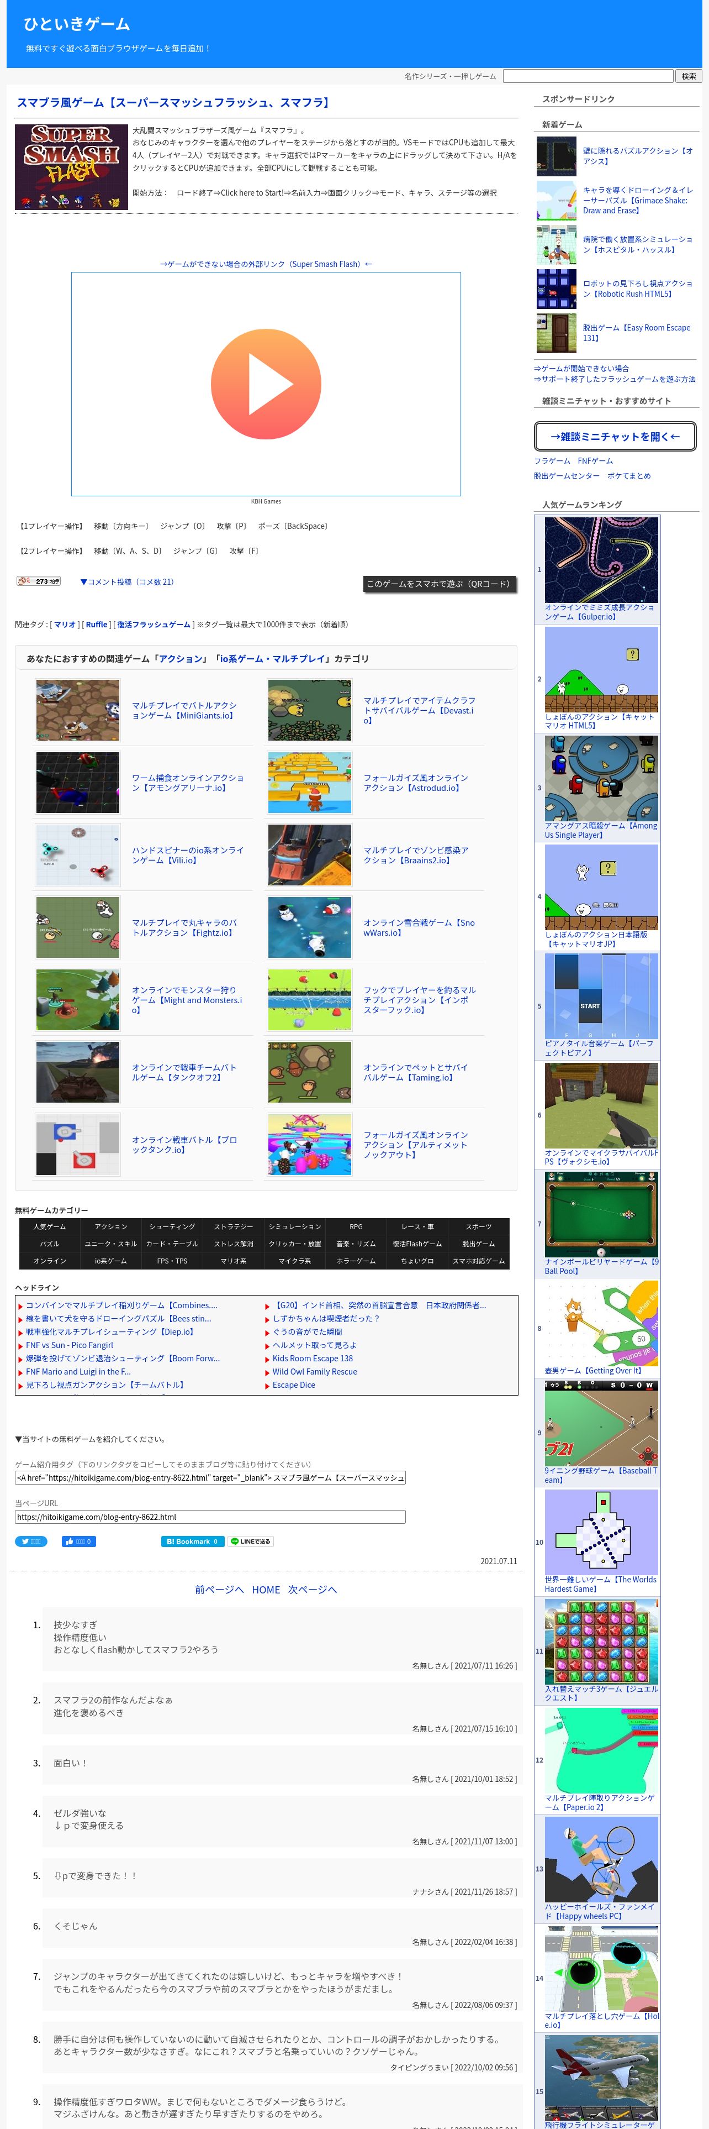Open 脱出ゲームセンター sidebar link
Screen dimensions: 709x2129
pyautogui.click(x=566, y=476)
